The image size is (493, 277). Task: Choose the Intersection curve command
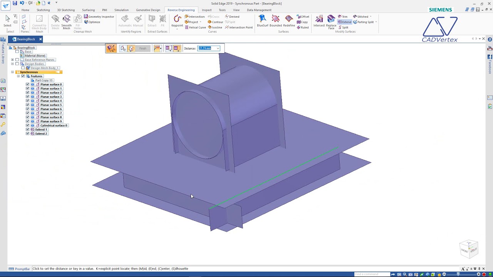click(x=195, y=17)
